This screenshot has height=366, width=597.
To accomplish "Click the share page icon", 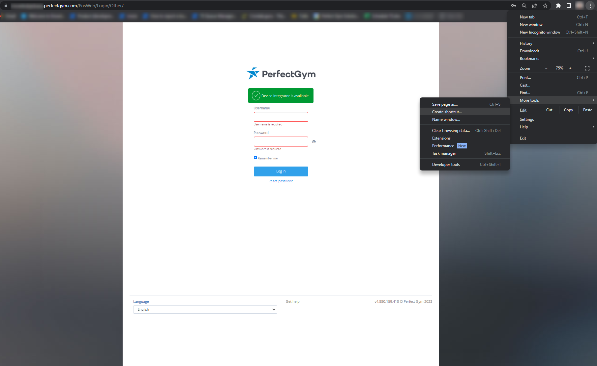I will point(535,6).
